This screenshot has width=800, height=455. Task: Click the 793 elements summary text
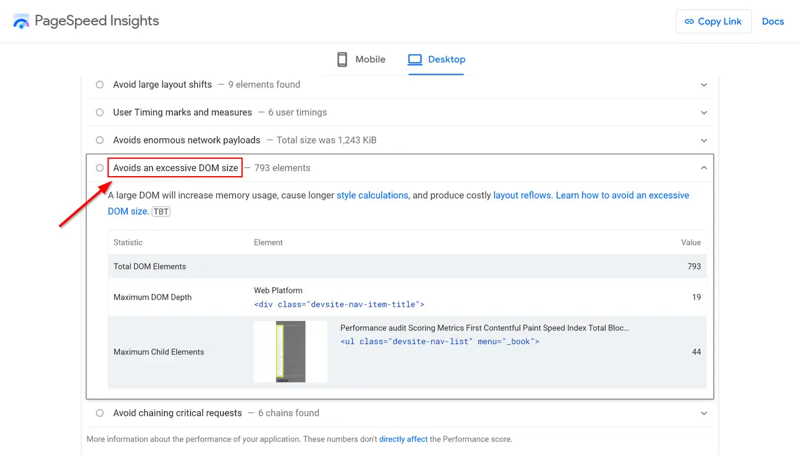tap(282, 168)
